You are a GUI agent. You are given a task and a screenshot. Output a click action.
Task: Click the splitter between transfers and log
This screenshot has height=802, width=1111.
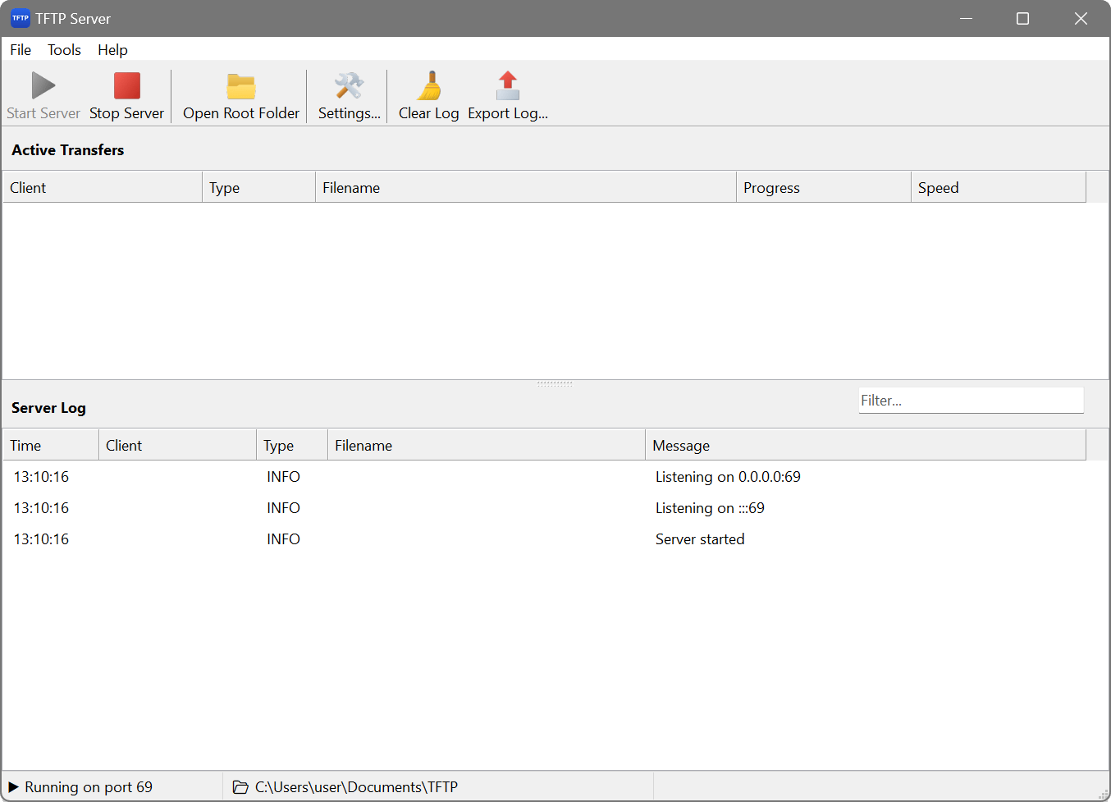tap(555, 382)
